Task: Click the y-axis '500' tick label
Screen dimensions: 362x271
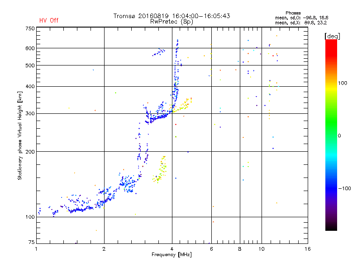Action: 30,65
